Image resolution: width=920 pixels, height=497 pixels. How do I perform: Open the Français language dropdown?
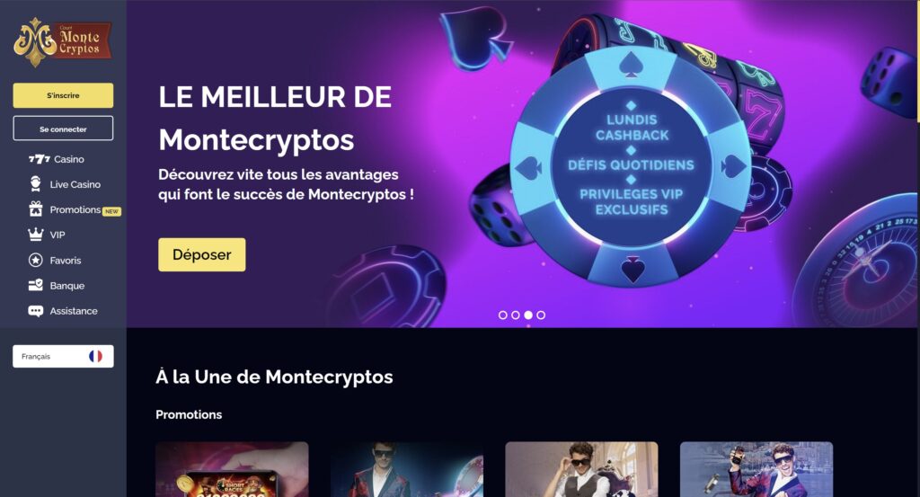pyautogui.click(x=63, y=356)
